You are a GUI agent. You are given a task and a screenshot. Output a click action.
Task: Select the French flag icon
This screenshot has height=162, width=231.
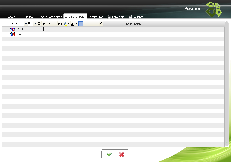point(13,34)
